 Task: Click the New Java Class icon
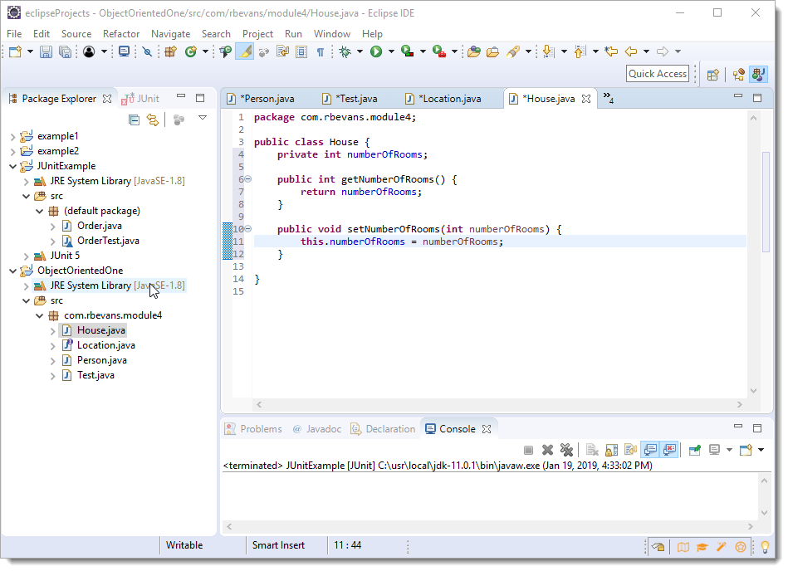coord(190,51)
